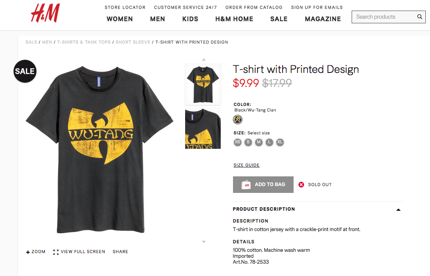Click the black SALE badge
430x276 pixels.
(25, 71)
